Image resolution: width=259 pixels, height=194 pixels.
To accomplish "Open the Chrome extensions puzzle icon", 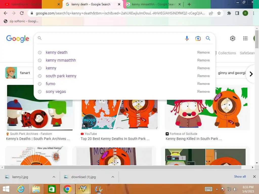I will coord(229,13).
